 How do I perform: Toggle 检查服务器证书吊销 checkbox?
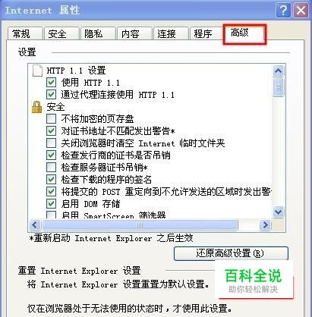(51, 168)
